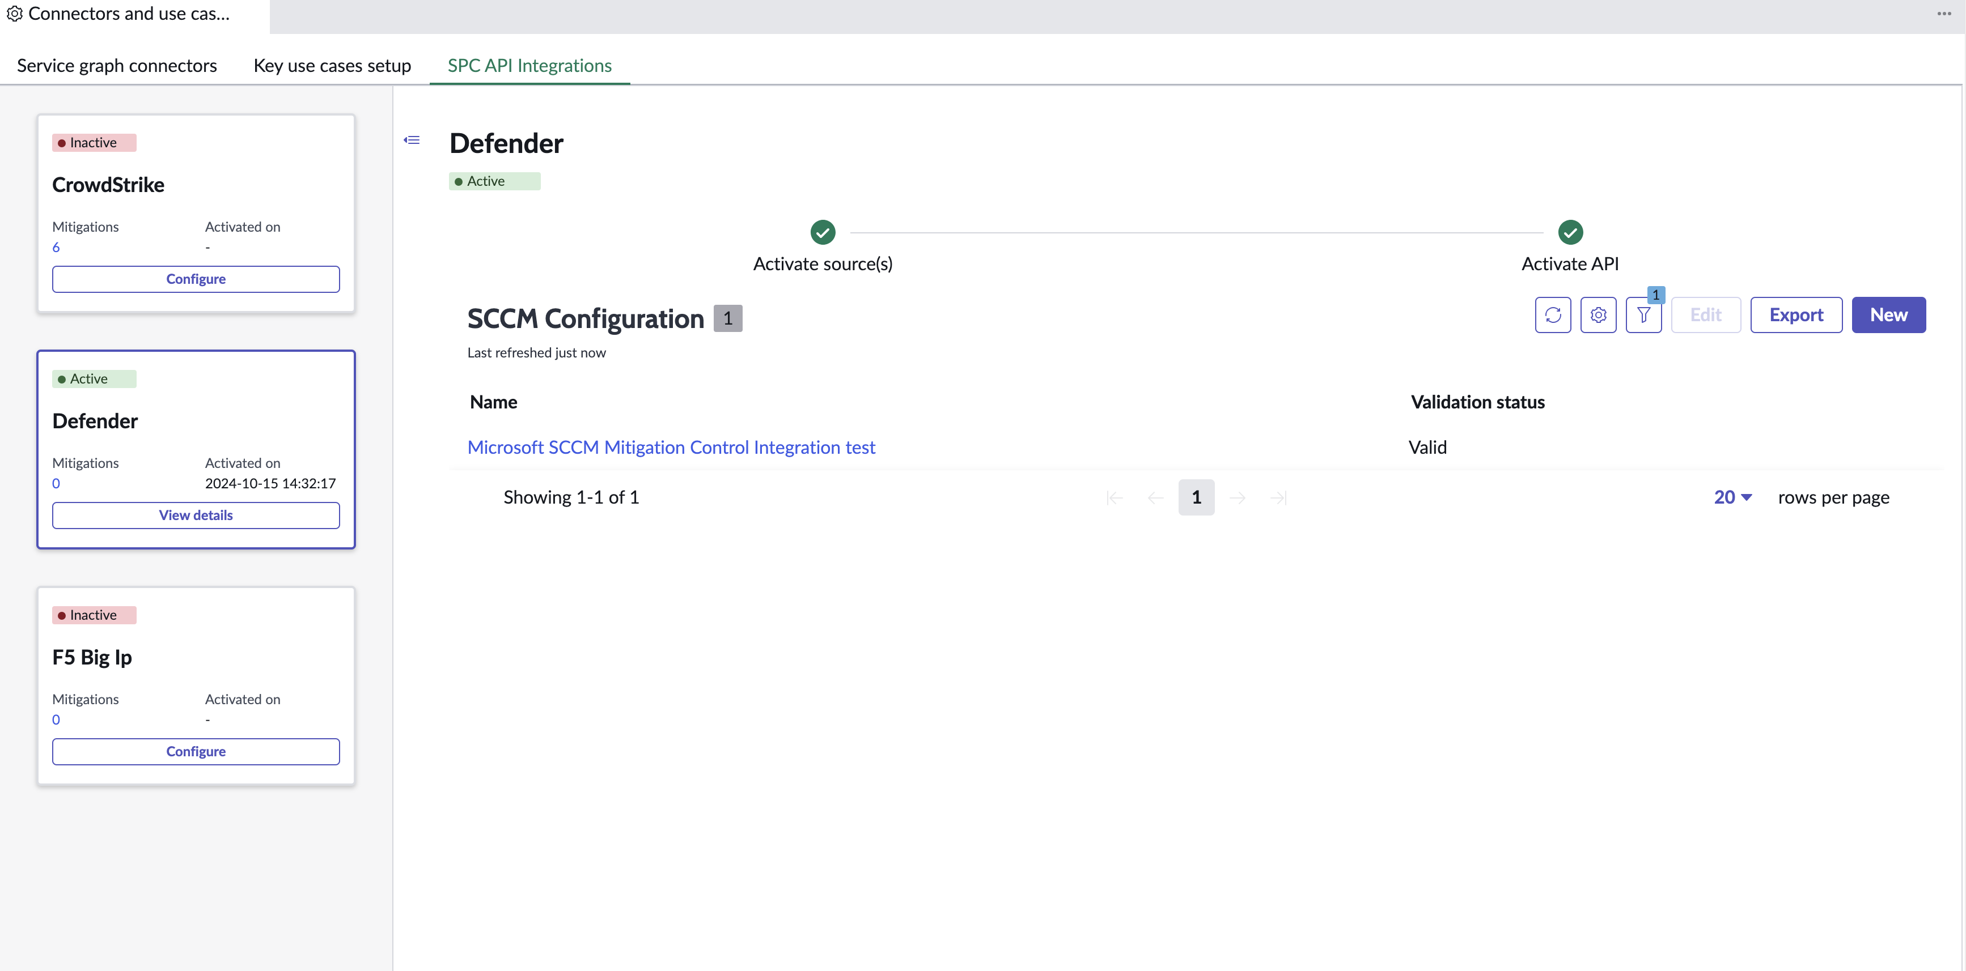Click the Showing 1-1 of 1 text

pyautogui.click(x=571, y=497)
